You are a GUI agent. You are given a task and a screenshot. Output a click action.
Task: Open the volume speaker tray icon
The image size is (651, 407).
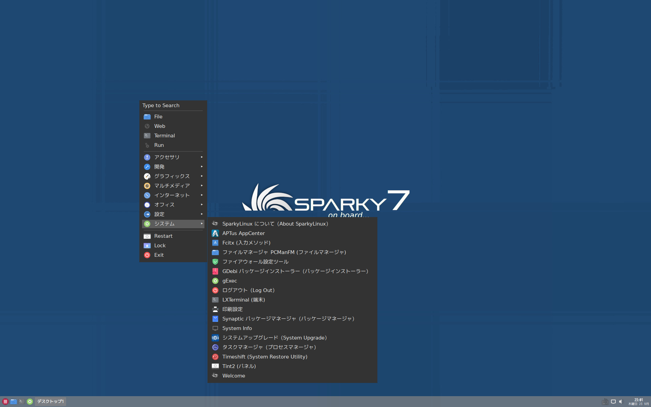tap(621, 402)
